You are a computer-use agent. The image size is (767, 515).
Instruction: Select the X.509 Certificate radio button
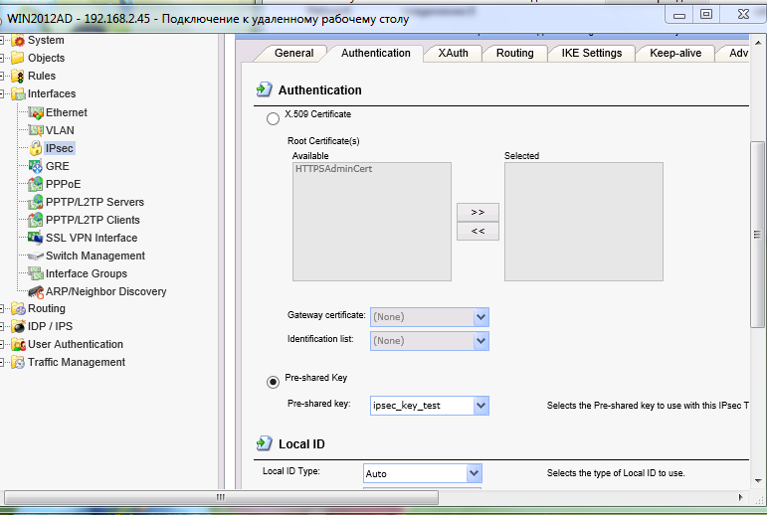(273, 118)
